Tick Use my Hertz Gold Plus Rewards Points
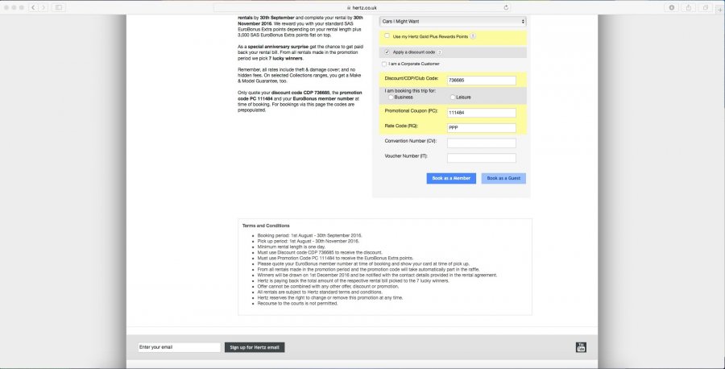725x369 pixels. pos(387,35)
